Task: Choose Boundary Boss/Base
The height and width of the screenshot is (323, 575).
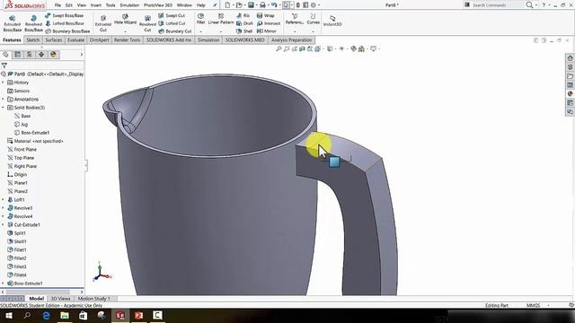Action: tap(67, 31)
